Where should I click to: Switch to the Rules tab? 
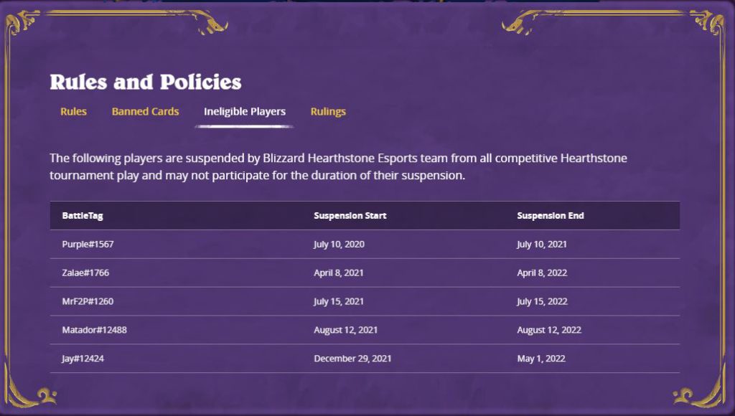(x=72, y=111)
